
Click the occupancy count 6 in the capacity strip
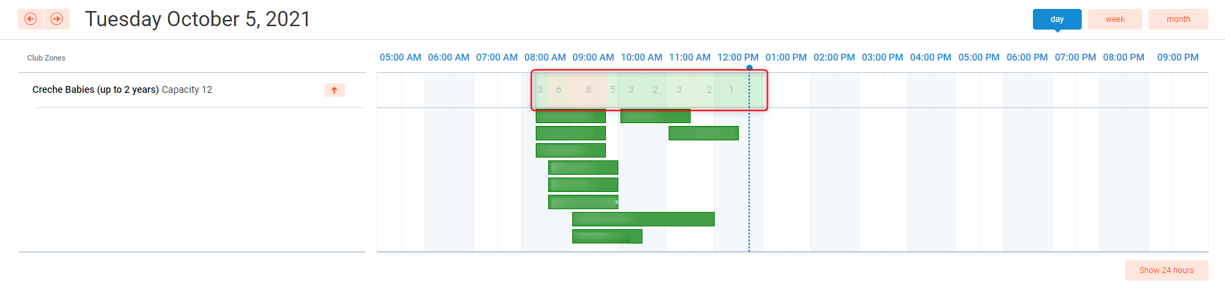coord(558,89)
